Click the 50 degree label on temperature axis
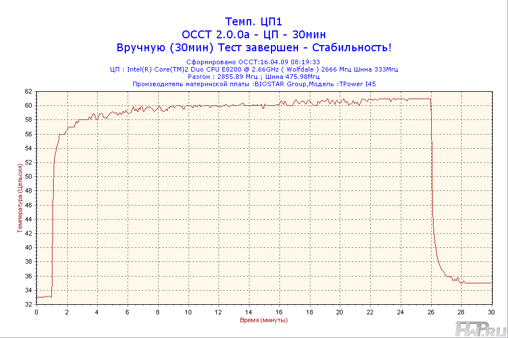The image size is (508, 338). click(28, 176)
